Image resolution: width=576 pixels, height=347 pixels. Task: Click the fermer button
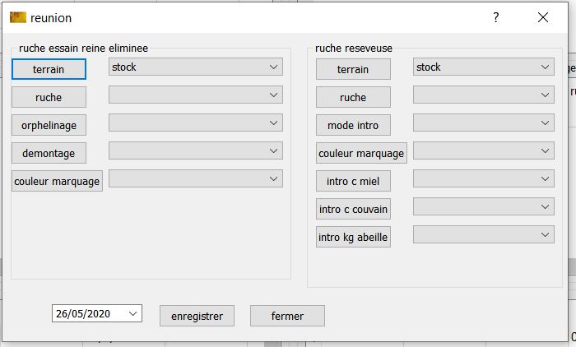(287, 316)
